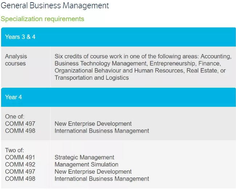Click the COMM 491 course code
The height and width of the screenshot is (190, 236).
click(20, 157)
